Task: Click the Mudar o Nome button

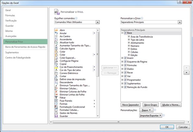Action: click(x=171, y=105)
